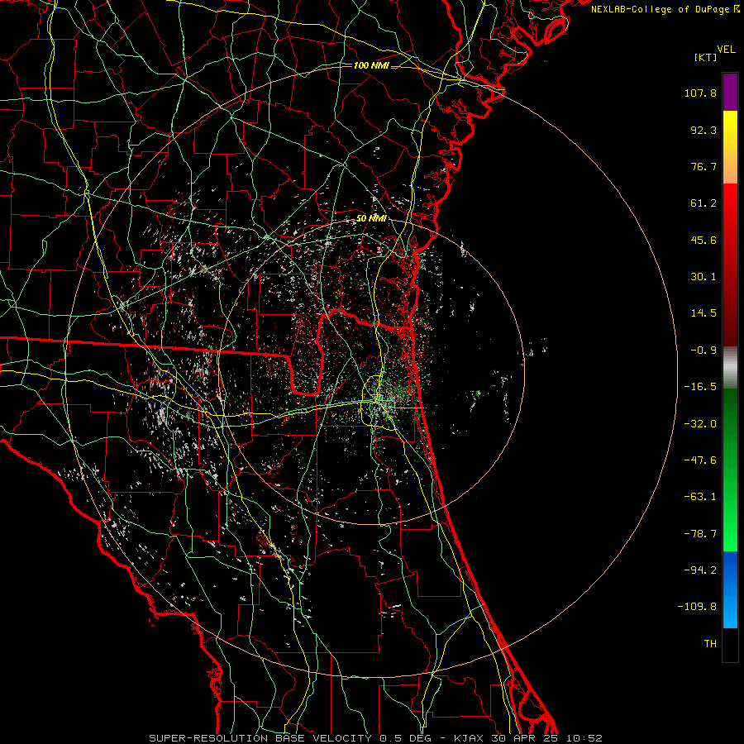
Task: Click the 14.5 legend value
Action: [x=703, y=313]
